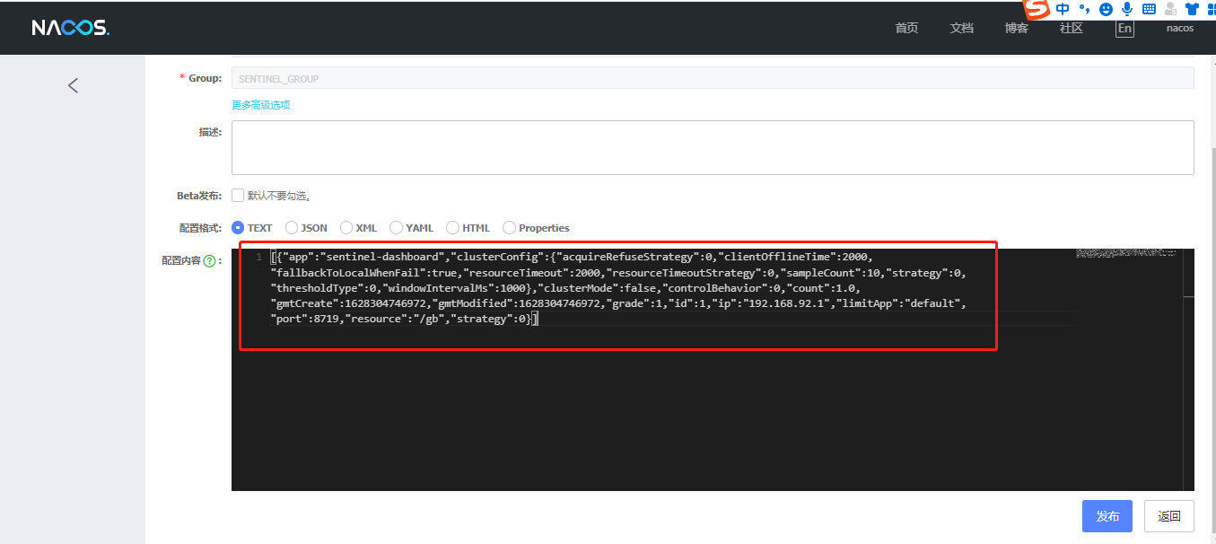Check the Beta发布 checkbox
Viewport: 1216px width, 544px height.
click(238, 195)
